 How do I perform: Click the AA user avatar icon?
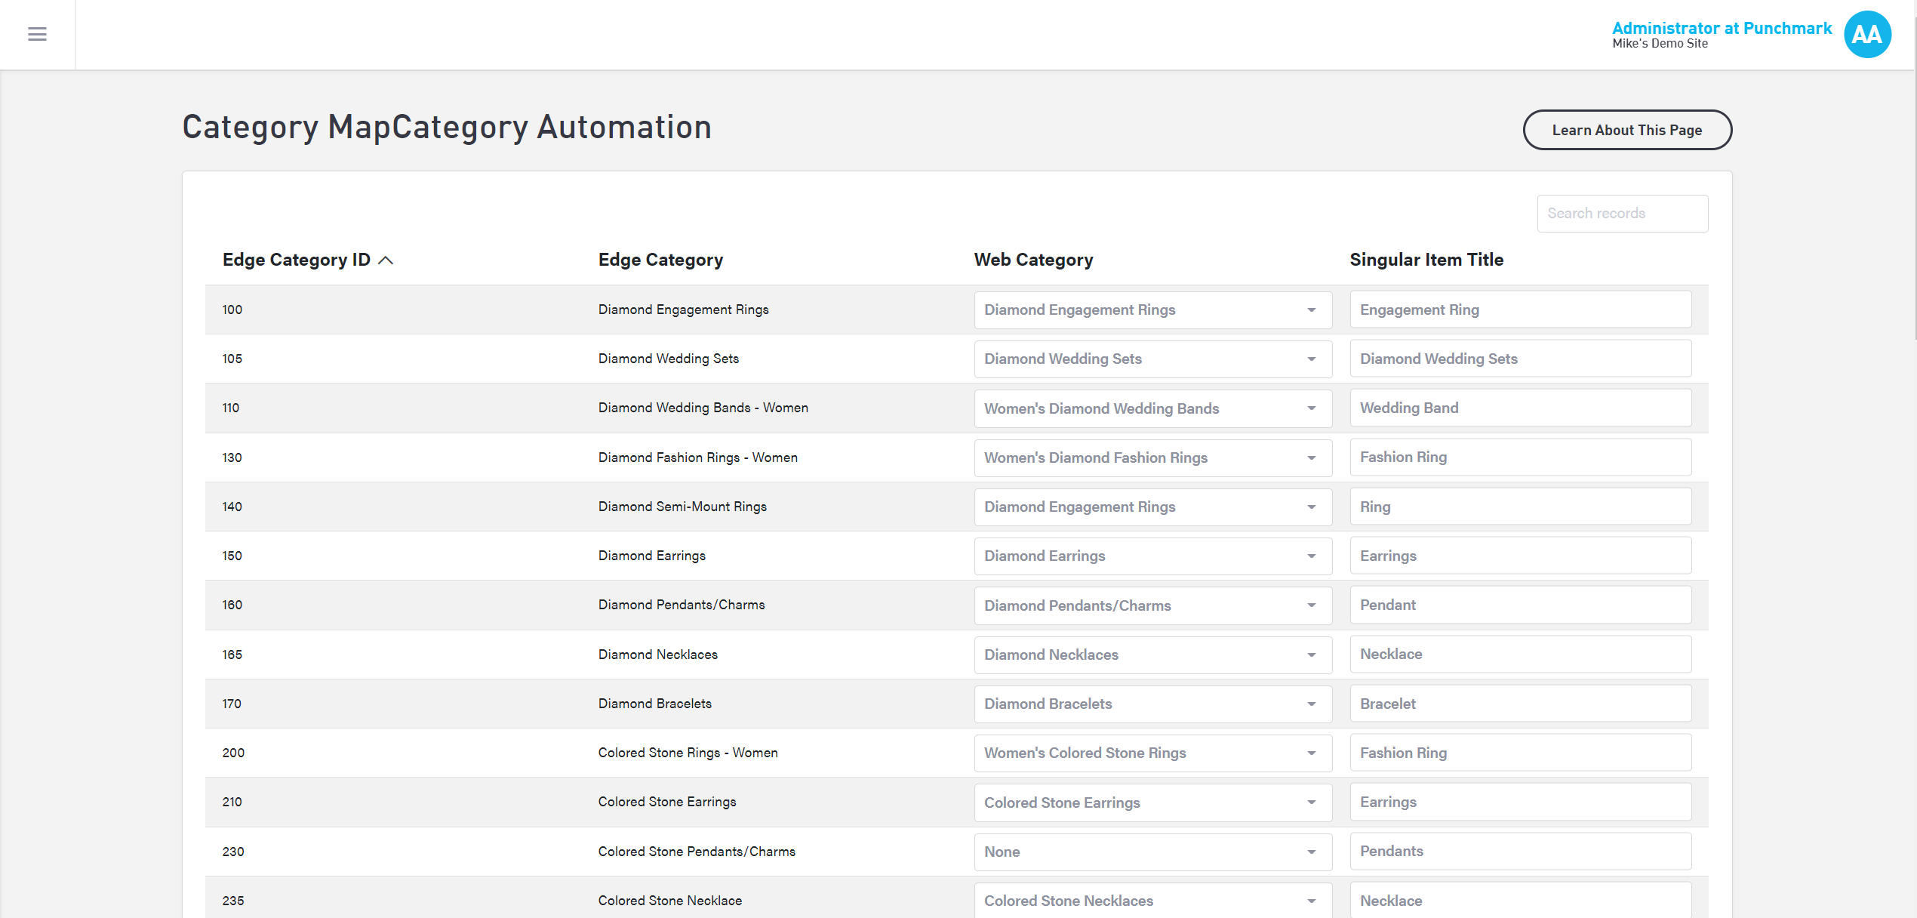pos(1866,34)
